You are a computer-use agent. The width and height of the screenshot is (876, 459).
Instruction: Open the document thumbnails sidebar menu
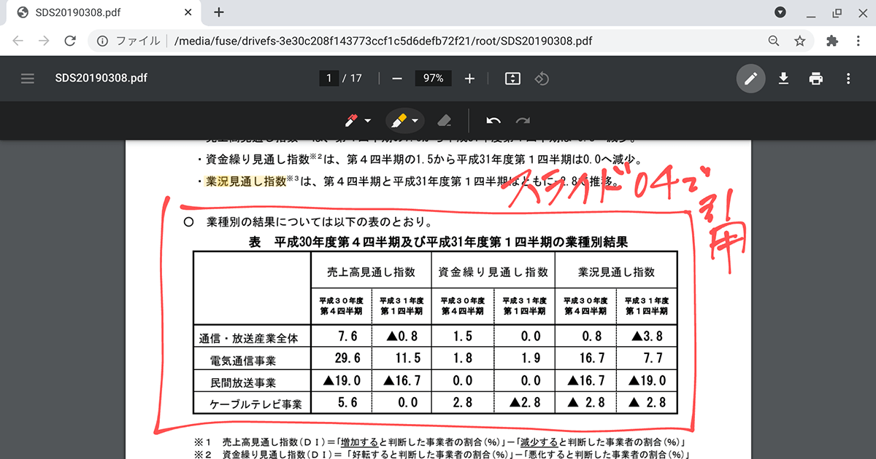[x=28, y=78]
